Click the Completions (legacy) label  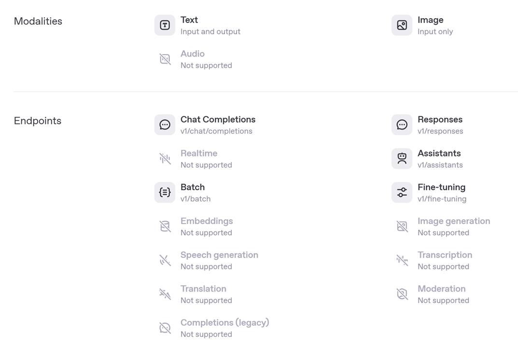[224, 322]
